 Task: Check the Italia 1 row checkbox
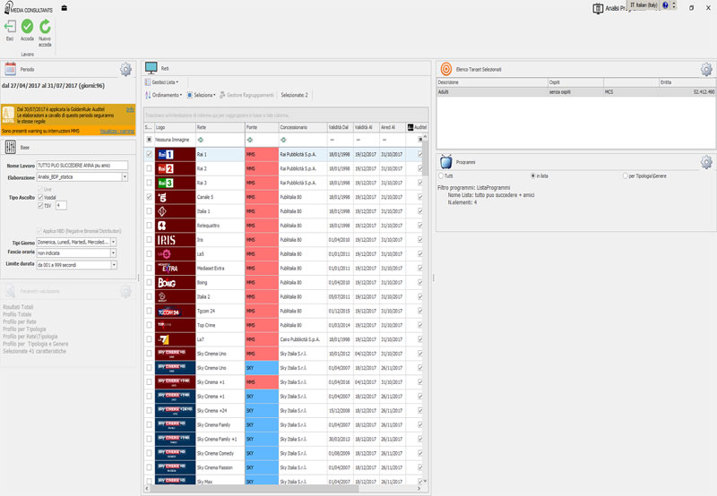(149, 210)
